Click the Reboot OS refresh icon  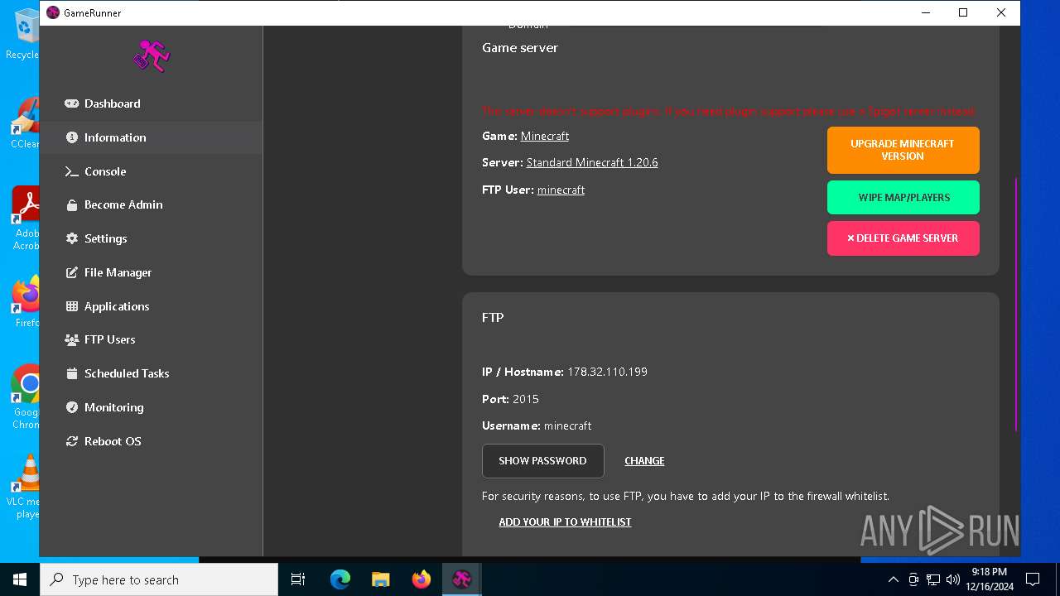click(71, 441)
